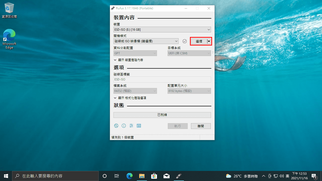Screen dimensions: 322x181
Task: Click the ESD-ISO volume label field
Action: pos(162,79)
